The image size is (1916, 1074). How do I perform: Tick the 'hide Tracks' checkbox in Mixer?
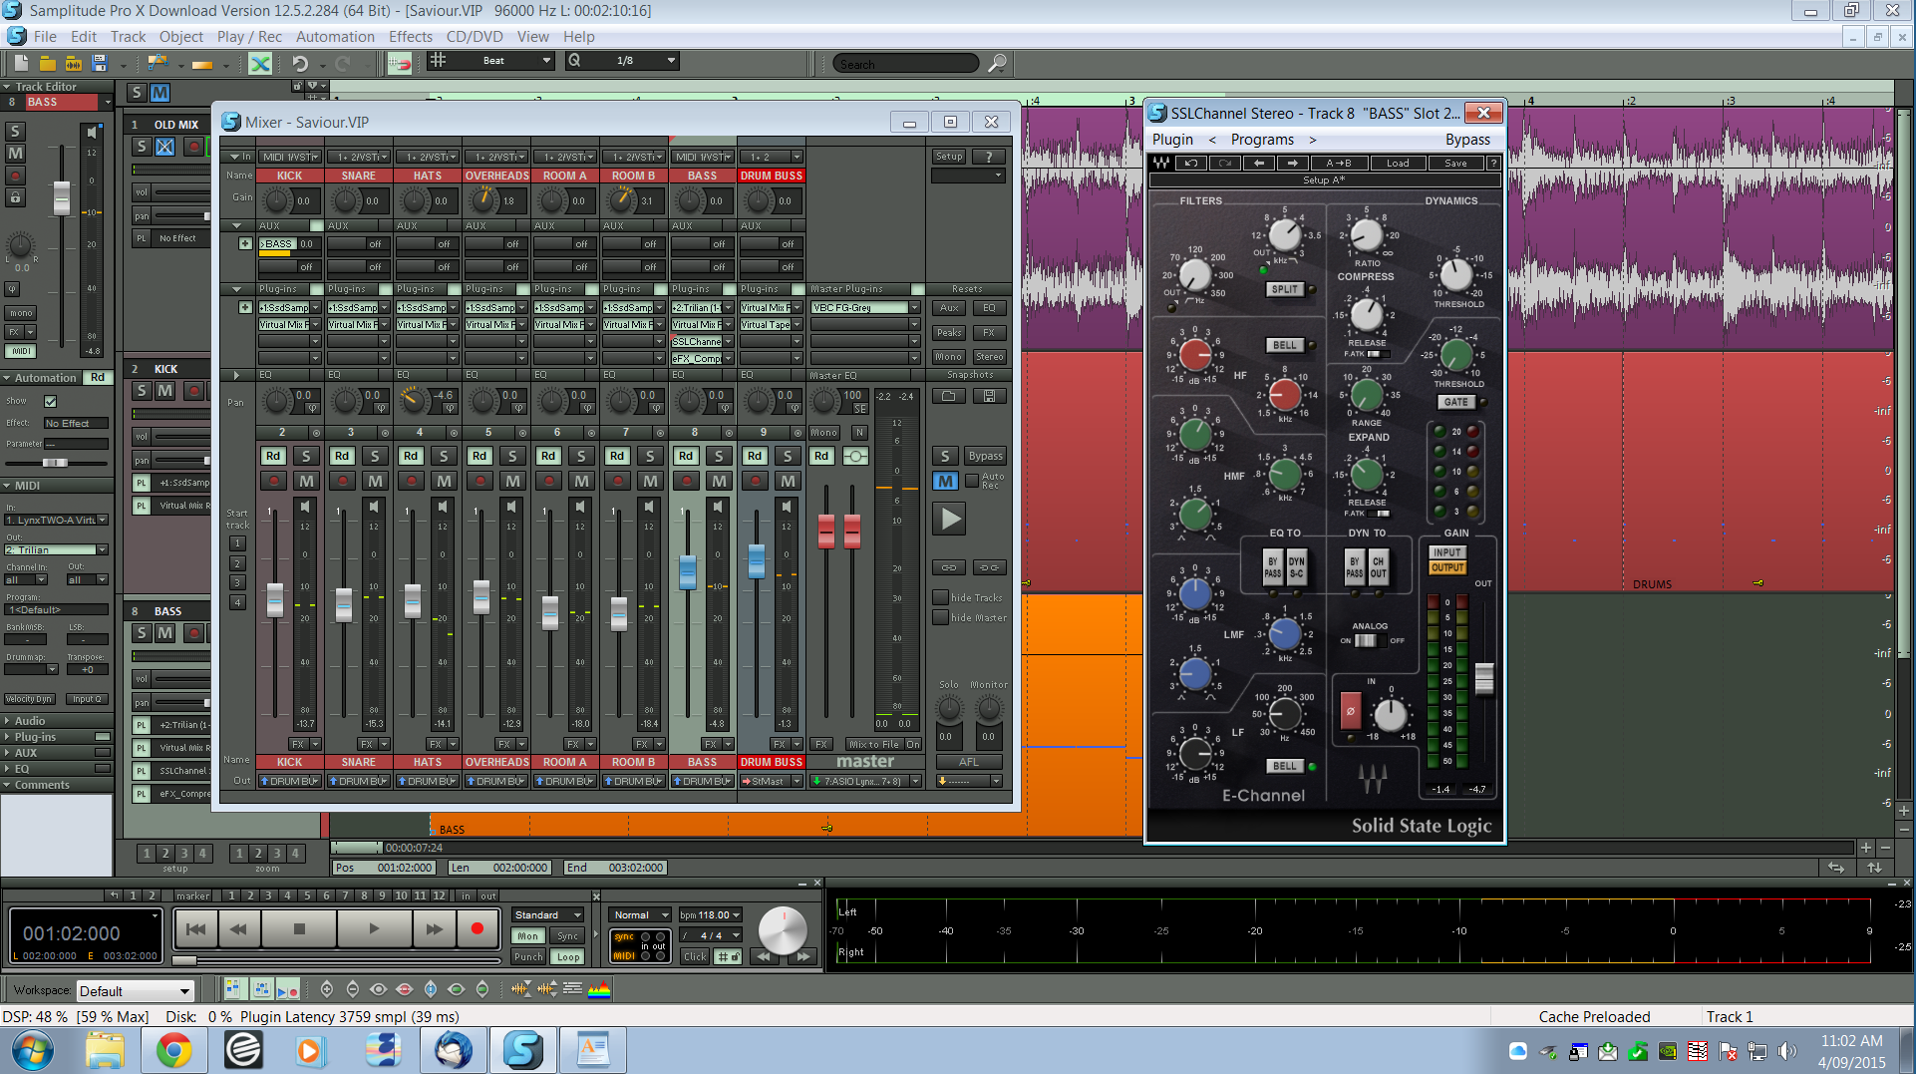point(940,597)
